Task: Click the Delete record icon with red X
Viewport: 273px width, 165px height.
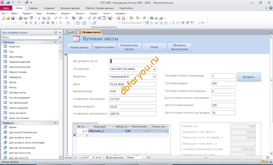Action: (161, 18)
